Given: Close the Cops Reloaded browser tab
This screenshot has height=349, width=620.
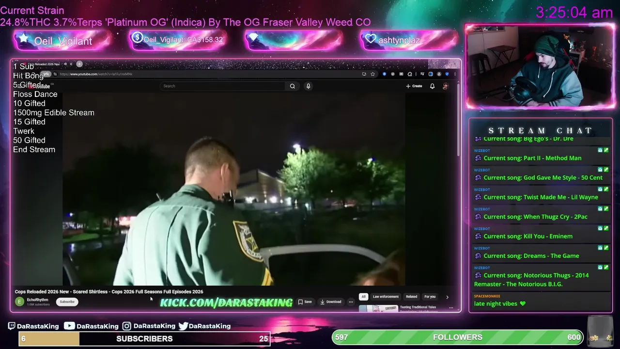Looking at the screenshot, I should click(71, 64).
